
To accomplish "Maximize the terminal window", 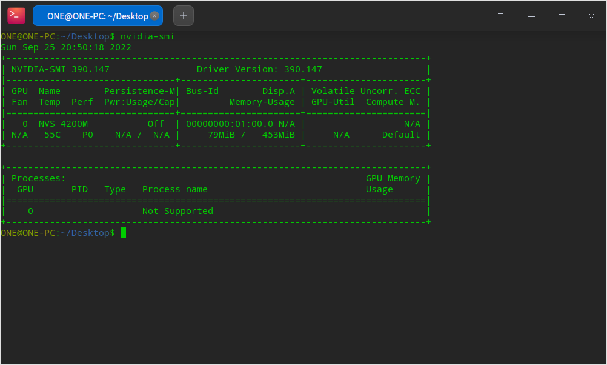I will point(562,16).
